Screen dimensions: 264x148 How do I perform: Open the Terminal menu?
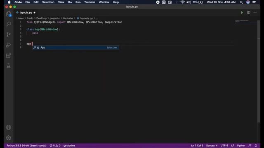coord(90,2)
